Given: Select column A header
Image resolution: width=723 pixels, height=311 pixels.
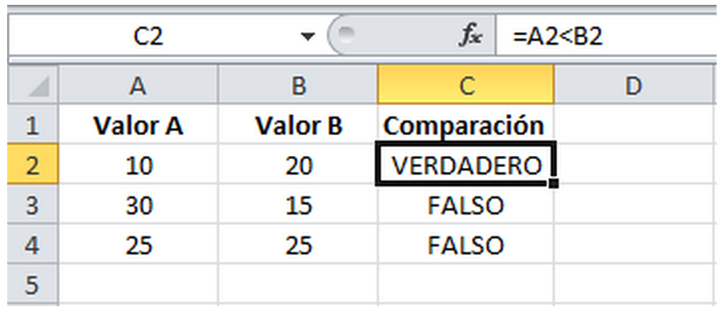Looking at the screenshot, I should tap(138, 84).
